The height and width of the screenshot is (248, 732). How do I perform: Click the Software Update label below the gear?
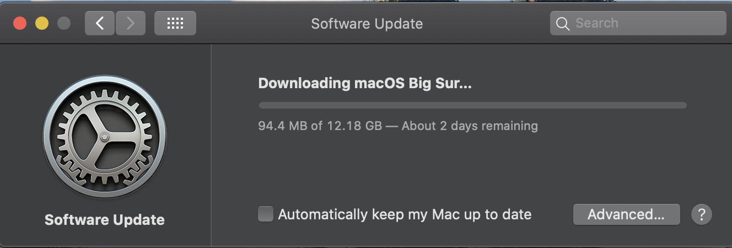pos(105,220)
